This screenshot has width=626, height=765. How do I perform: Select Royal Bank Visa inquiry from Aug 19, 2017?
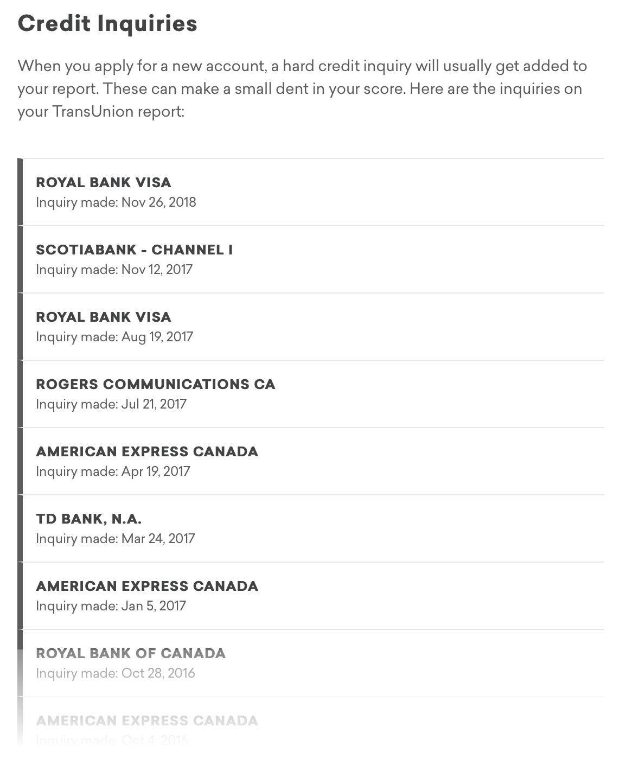click(311, 327)
